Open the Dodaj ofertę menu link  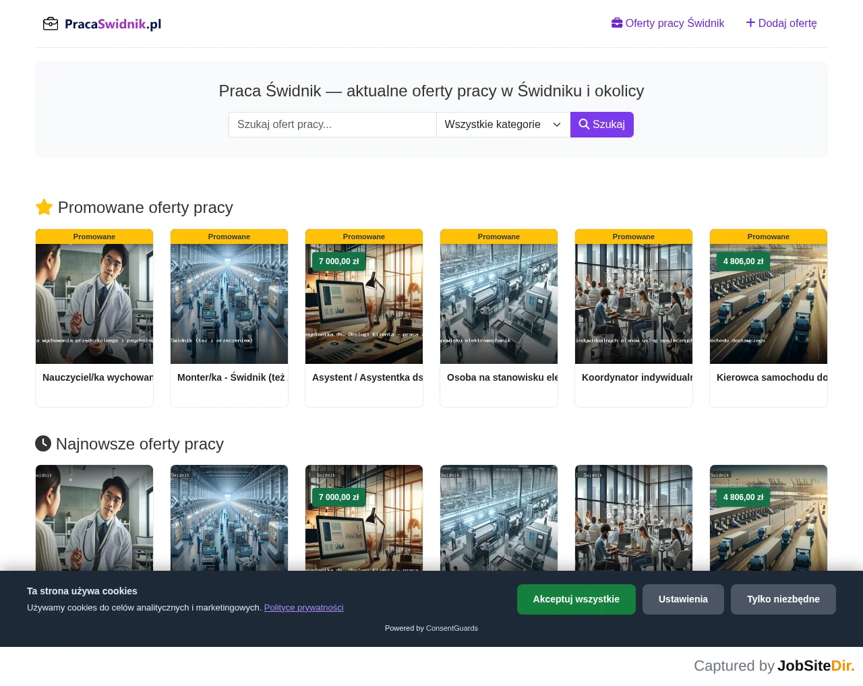point(781,23)
